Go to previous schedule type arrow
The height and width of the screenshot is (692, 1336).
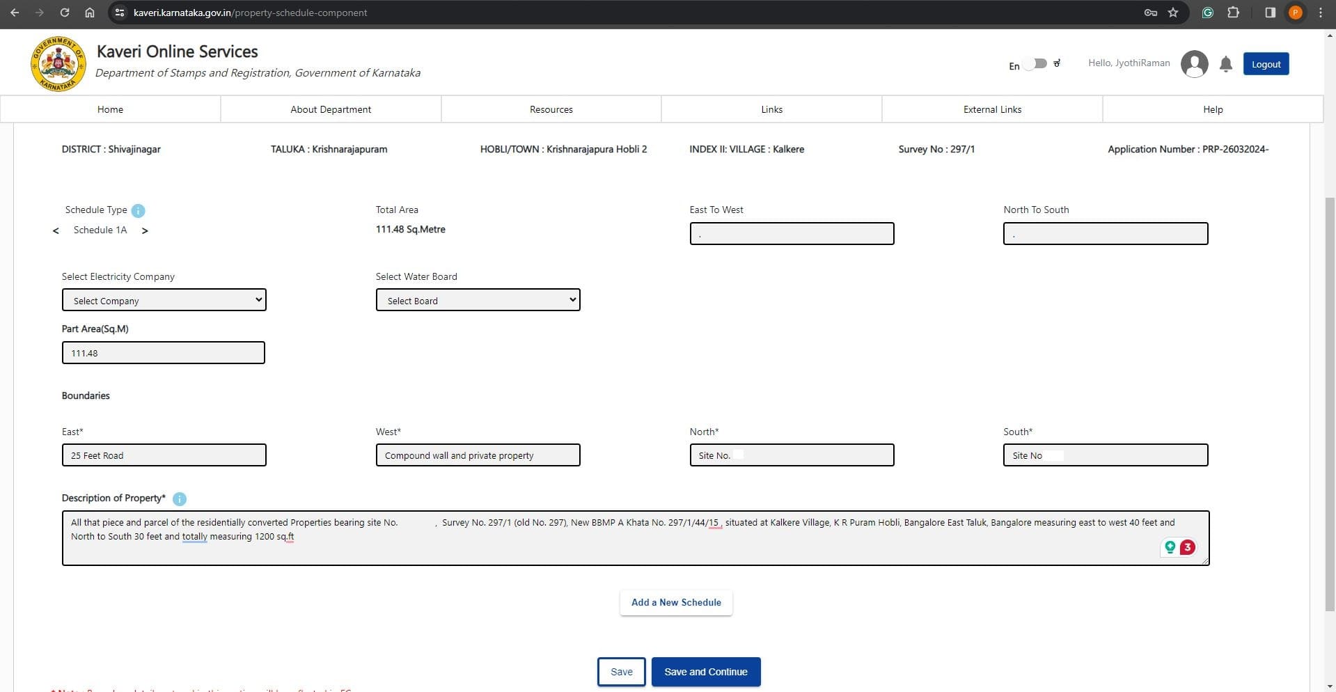click(x=56, y=230)
